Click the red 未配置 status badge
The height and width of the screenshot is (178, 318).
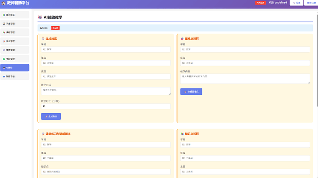(x=55, y=28)
